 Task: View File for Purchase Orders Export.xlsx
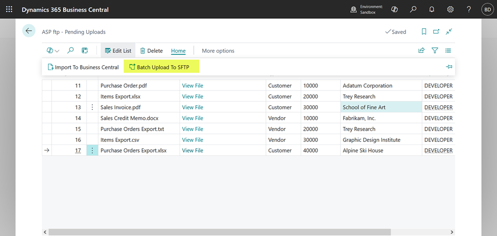coord(192,151)
